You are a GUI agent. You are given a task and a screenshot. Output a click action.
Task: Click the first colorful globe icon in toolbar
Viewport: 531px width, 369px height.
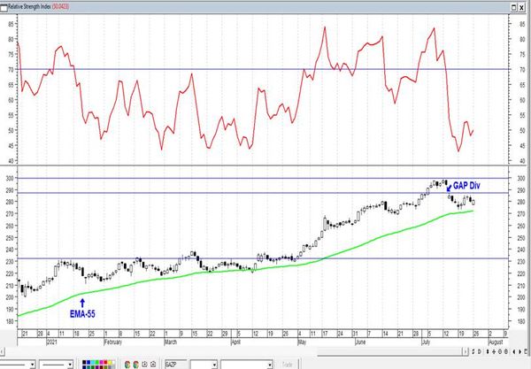pyautogui.click(x=127, y=365)
